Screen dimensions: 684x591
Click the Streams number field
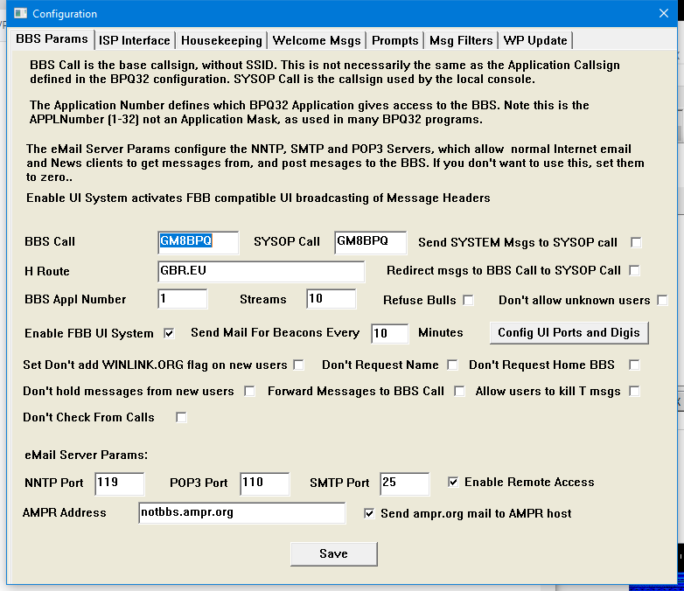click(x=331, y=299)
